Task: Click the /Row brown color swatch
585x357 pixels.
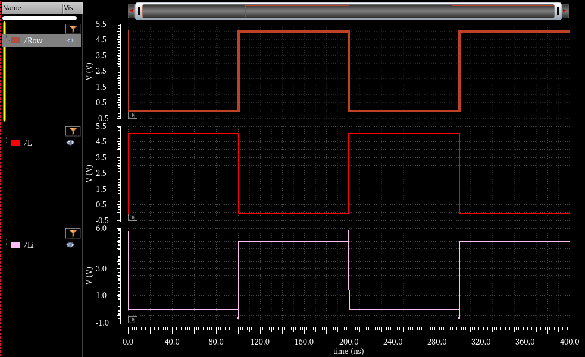Action: point(16,40)
